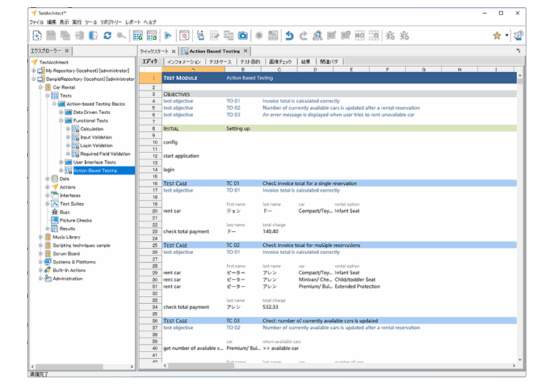554x384 pixels.
Task: Click the grey import arrow icon
Action: (79, 35)
